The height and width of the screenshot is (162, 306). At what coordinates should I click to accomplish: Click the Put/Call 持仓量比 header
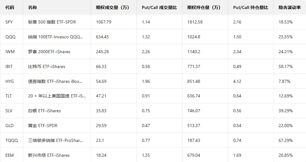[x=250, y=7]
